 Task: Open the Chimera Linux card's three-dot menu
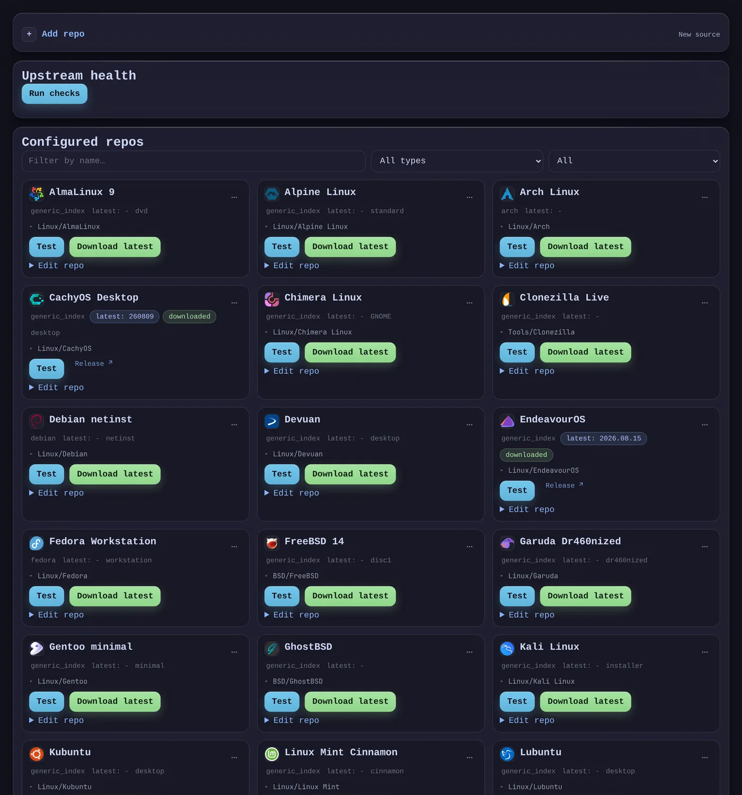(470, 303)
